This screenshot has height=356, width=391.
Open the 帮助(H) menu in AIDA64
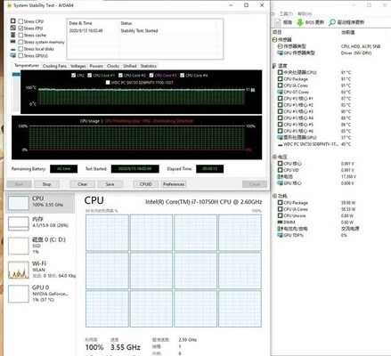pyautogui.click(x=305, y=14)
